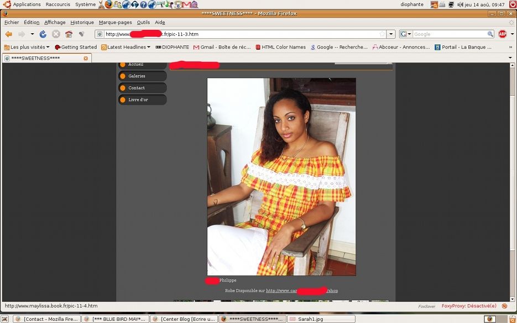This screenshot has height=323, width=517.
Task: Reload the current page
Action: click(x=43, y=34)
